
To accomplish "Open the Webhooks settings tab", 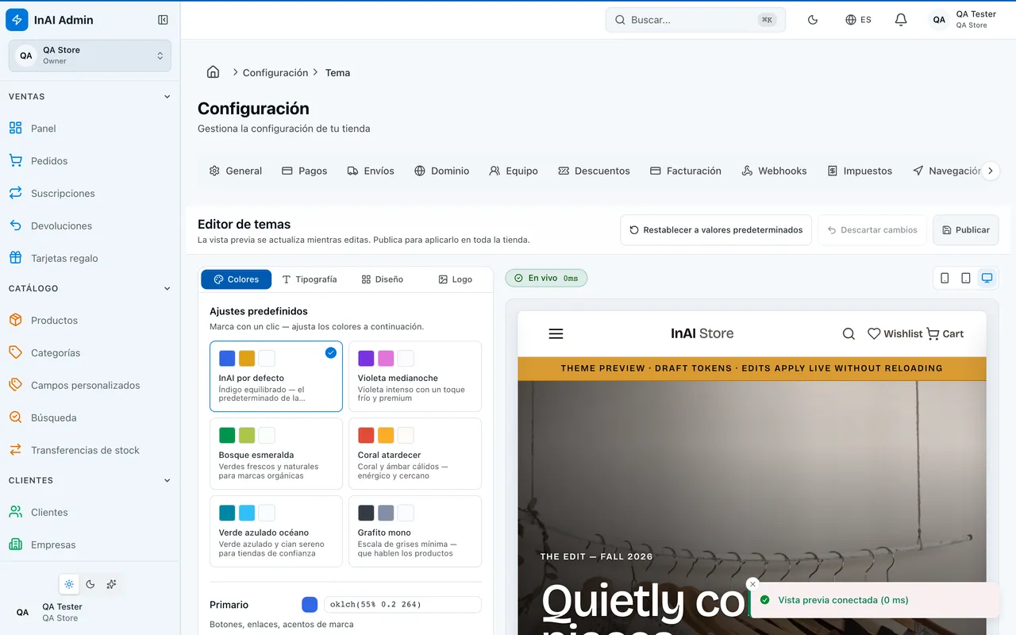I will [x=774, y=171].
